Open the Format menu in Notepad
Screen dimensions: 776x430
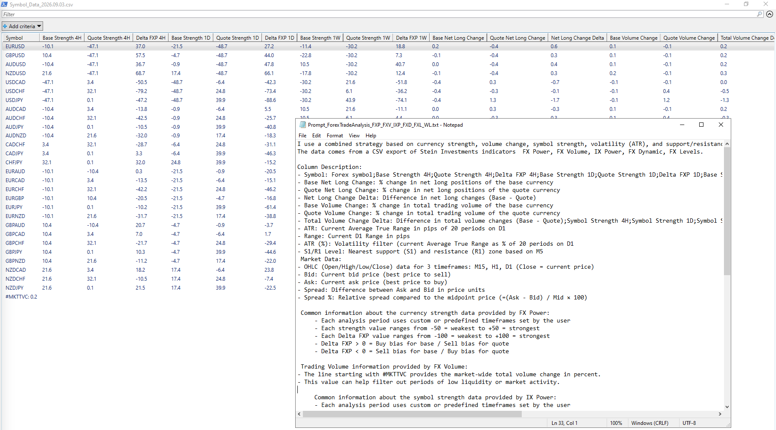click(335, 135)
